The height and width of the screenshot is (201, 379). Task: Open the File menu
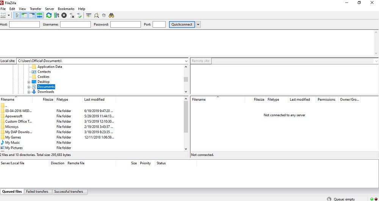(3, 9)
